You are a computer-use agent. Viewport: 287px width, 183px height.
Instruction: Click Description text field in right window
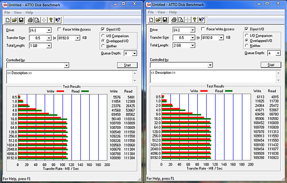coord(213,76)
